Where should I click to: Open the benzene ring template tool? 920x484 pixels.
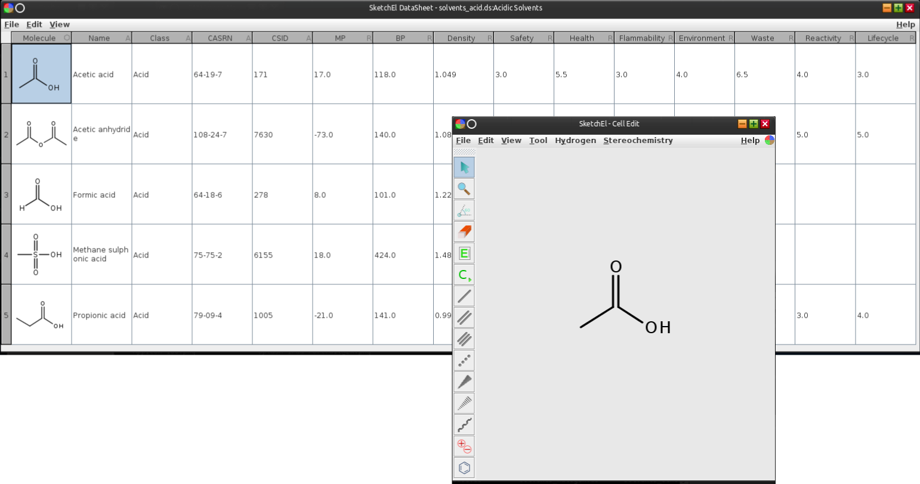tap(464, 468)
